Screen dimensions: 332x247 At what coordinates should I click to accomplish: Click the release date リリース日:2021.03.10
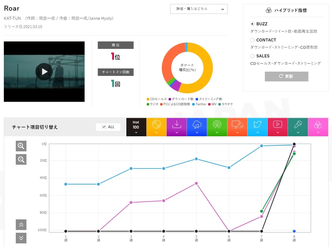click(x=23, y=27)
